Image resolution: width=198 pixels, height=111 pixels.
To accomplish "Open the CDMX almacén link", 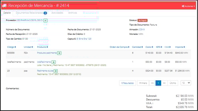I will tap(142, 30).
